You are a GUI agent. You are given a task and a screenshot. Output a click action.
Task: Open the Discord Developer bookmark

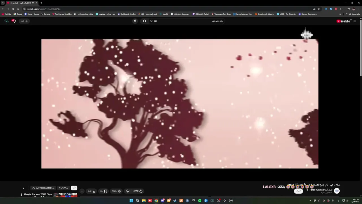coord(307,14)
